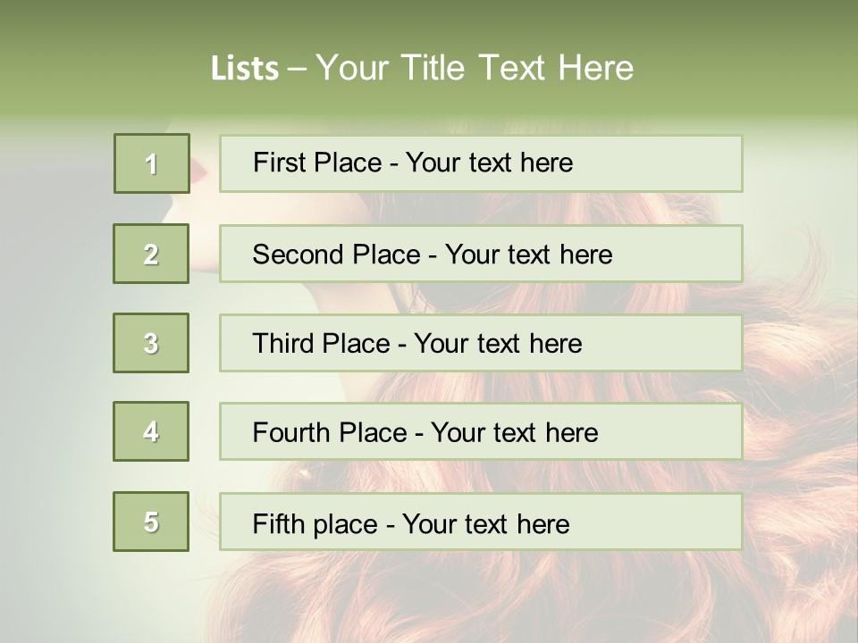Select the number 4 box
The width and height of the screenshot is (858, 643).
coord(151,431)
